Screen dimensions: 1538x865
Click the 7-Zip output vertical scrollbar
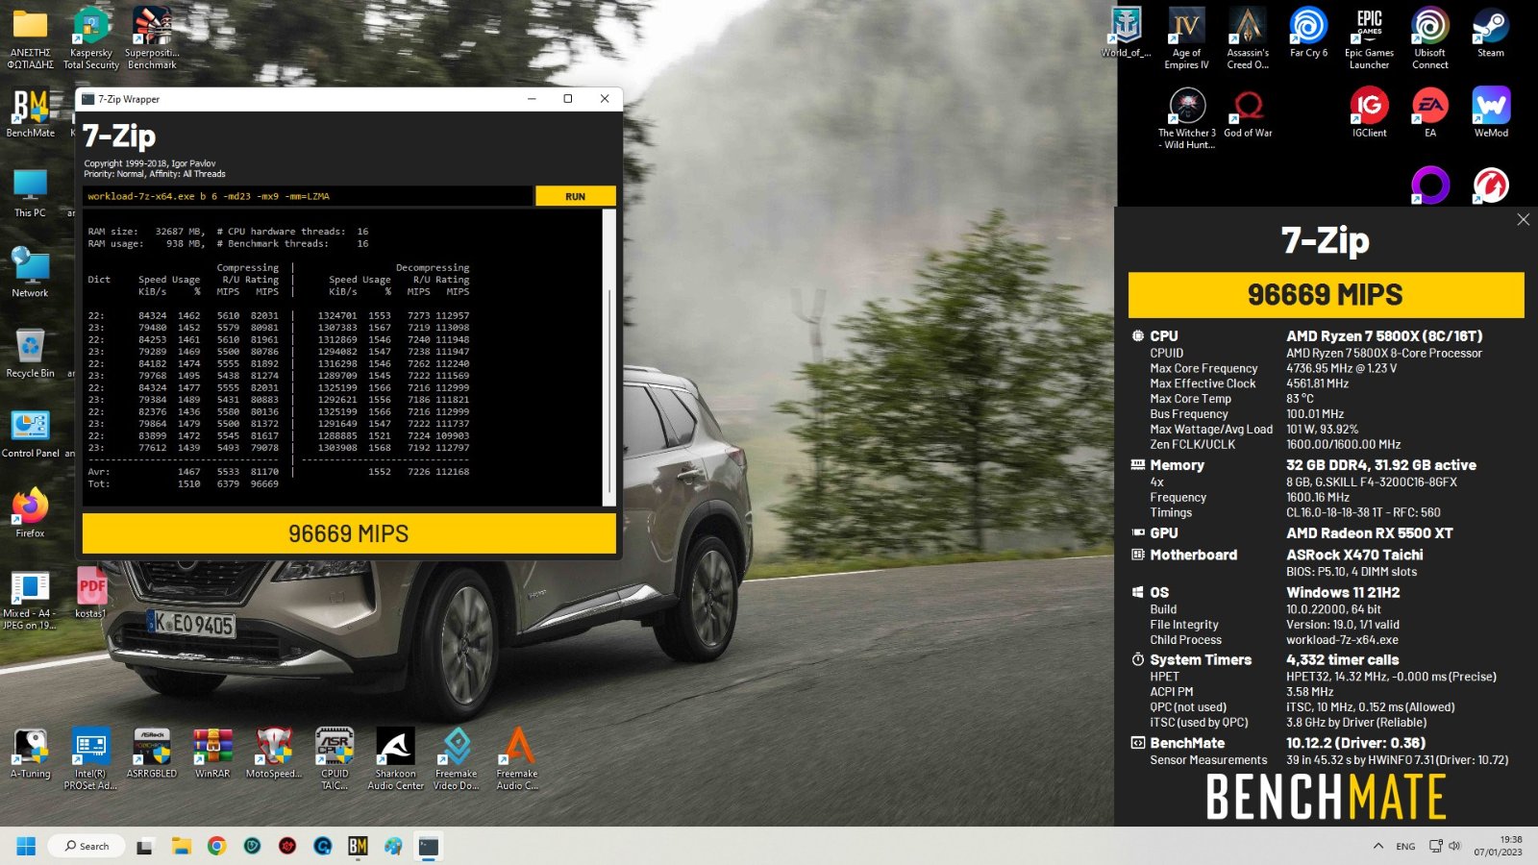(x=608, y=358)
